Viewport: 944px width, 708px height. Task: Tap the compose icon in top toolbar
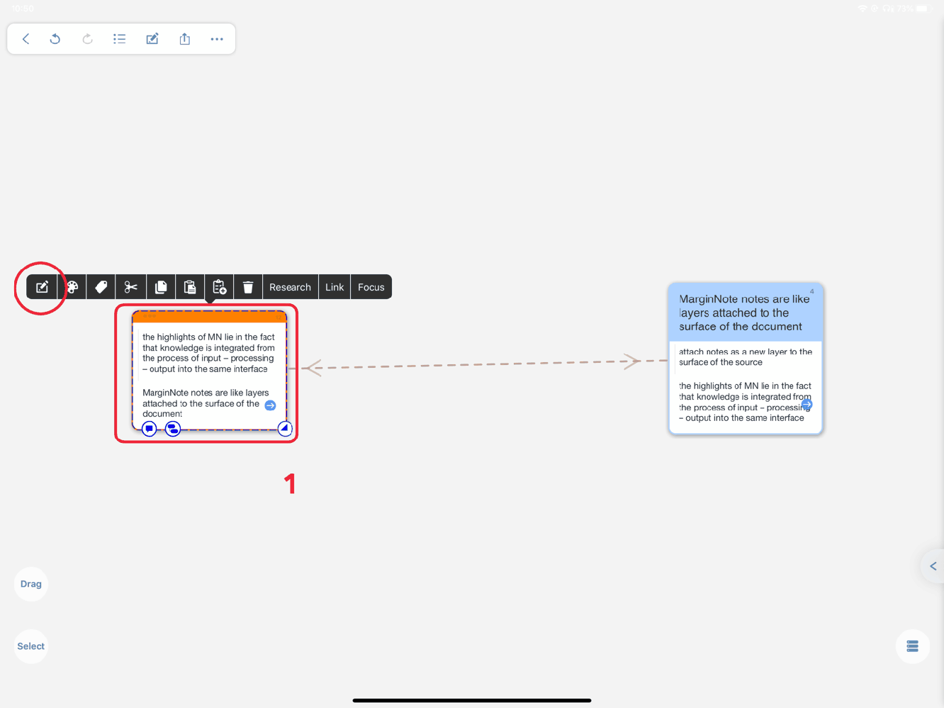[152, 39]
